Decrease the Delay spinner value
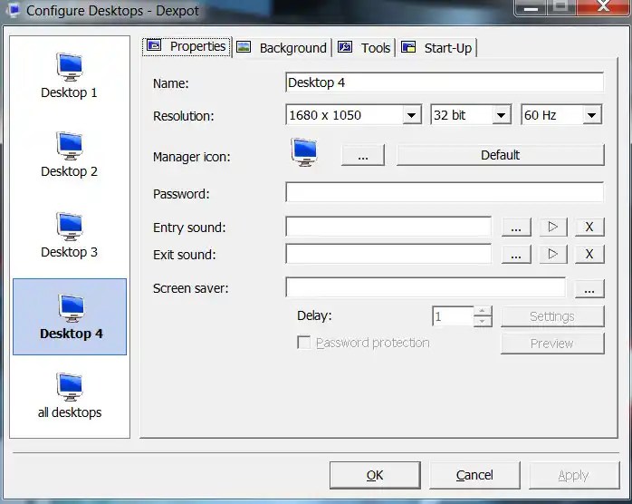This screenshot has width=632, height=504. click(483, 321)
